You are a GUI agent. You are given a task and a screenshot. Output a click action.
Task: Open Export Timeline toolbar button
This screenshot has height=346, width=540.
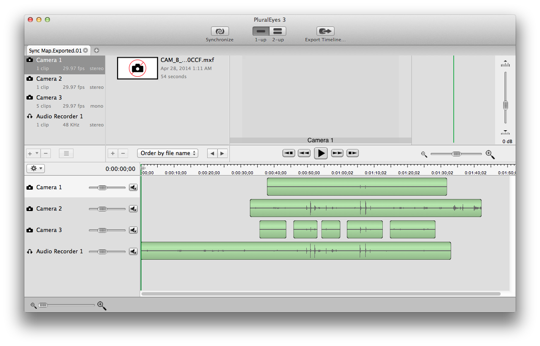pos(325,31)
